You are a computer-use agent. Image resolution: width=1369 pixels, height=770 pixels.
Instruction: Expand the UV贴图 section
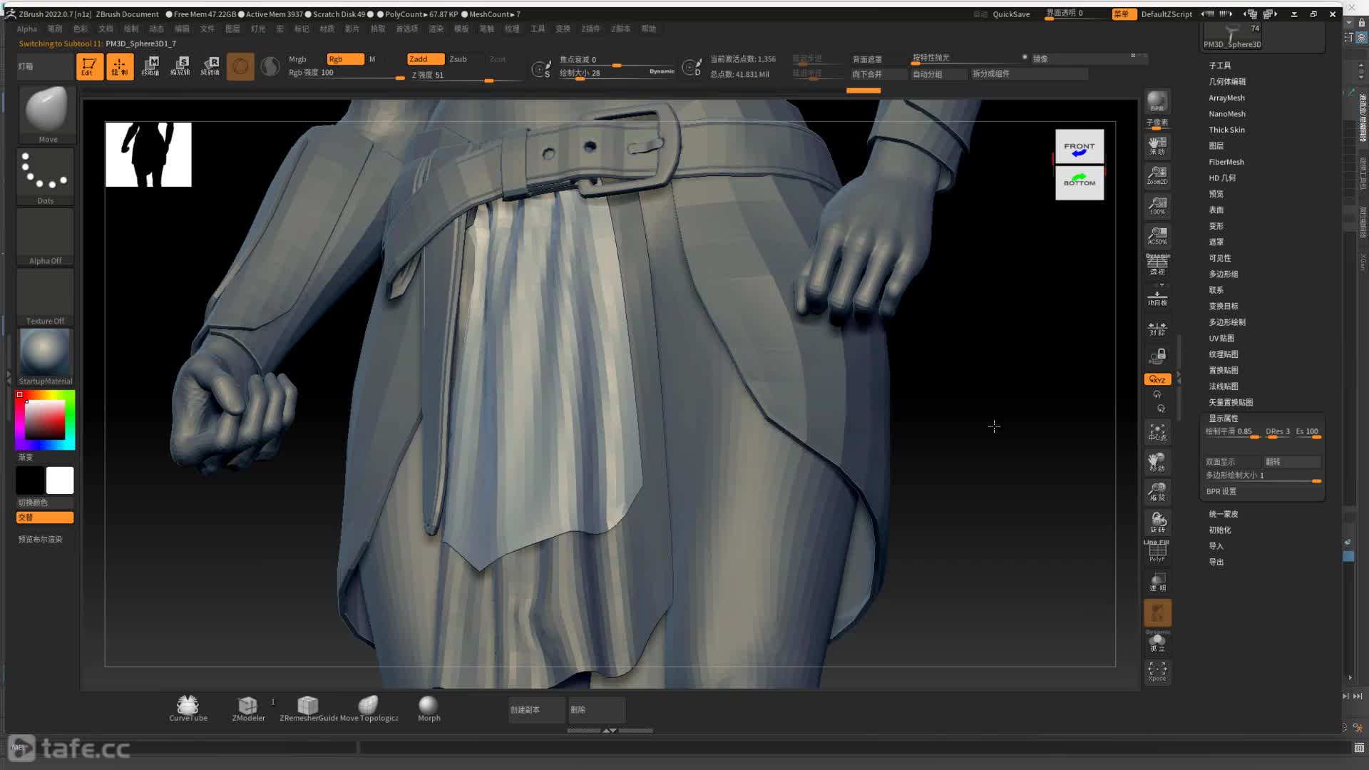(x=1221, y=338)
